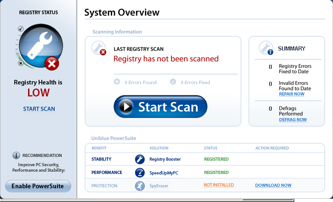Viewport: 333px width, 202px height.
Task: Click the DEFRAG NOW link
Action: point(293,120)
